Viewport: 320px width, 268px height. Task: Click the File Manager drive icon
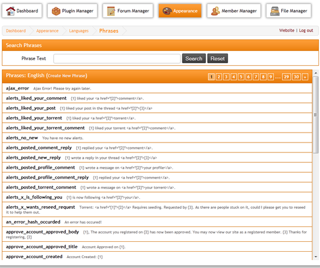coord(274,11)
